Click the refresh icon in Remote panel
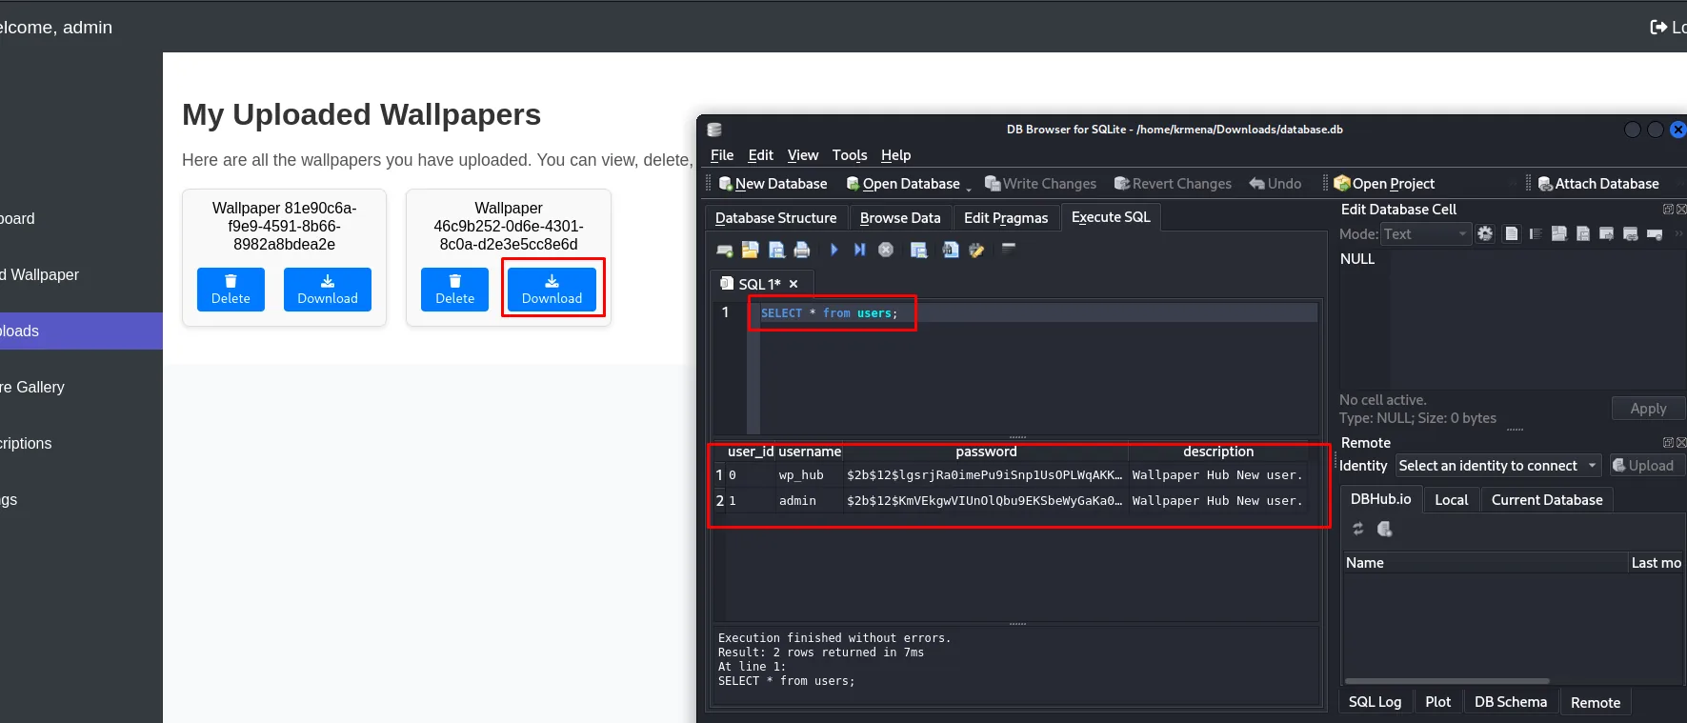 tap(1358, 529)
